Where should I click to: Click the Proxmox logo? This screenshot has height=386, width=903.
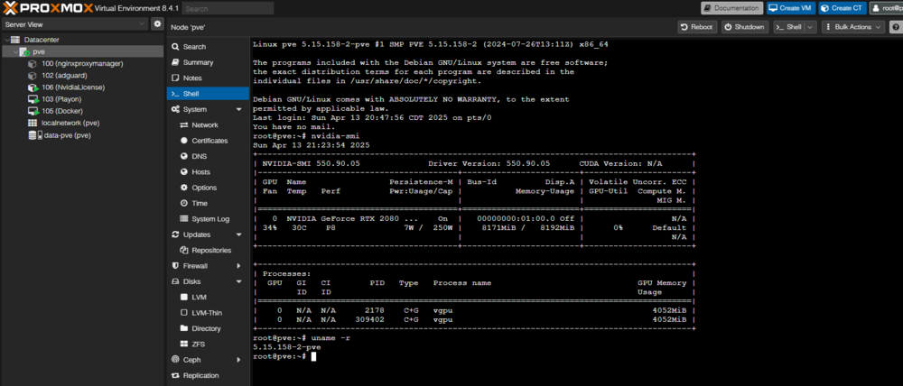pos(47,8)
